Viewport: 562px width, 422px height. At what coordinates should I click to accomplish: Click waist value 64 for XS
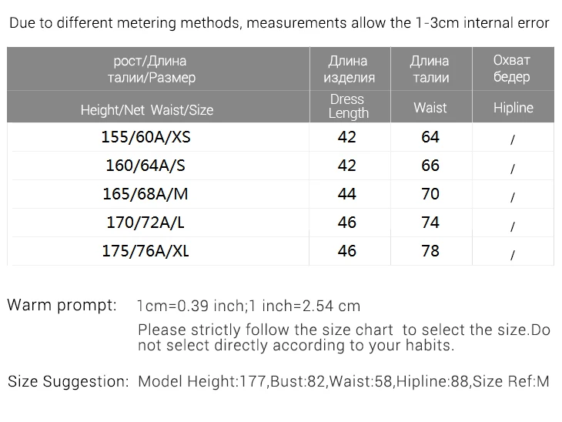(430, 137)
